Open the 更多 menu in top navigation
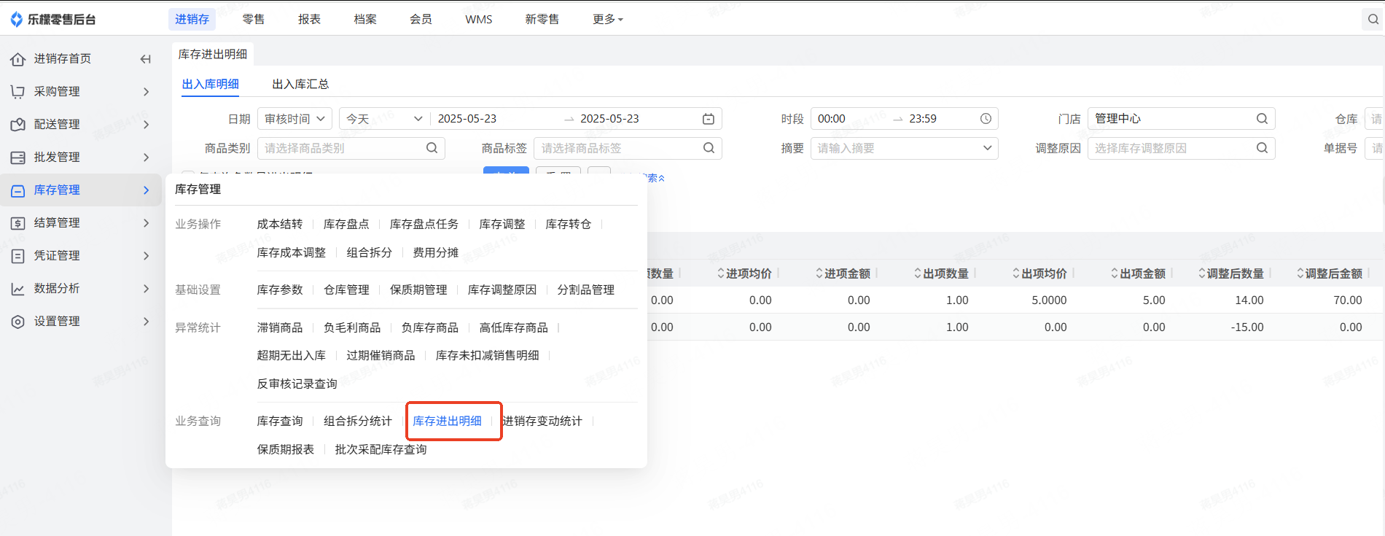The width and height of the screenshot is (1385, 536). click(x=608, y=20)
